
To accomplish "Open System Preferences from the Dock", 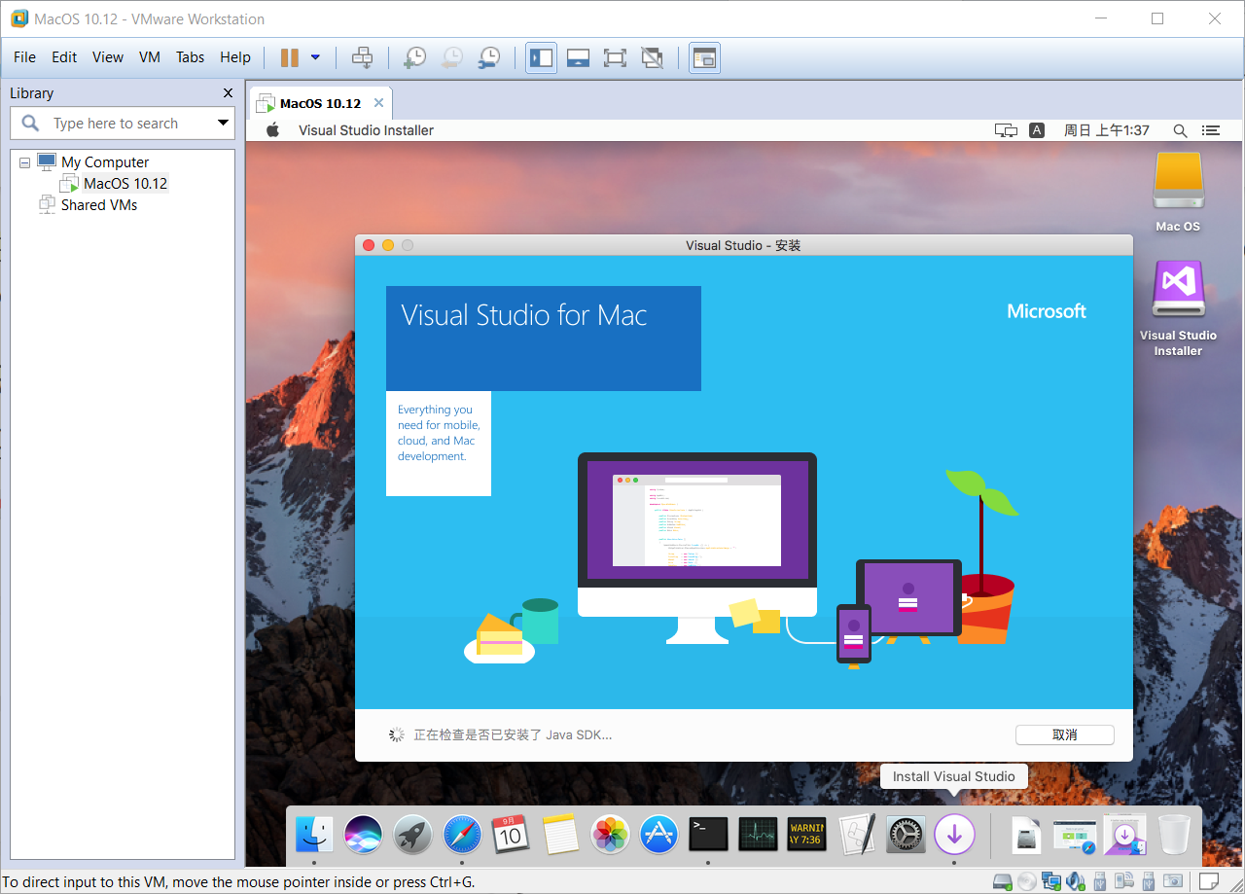I will click(906, 834).
